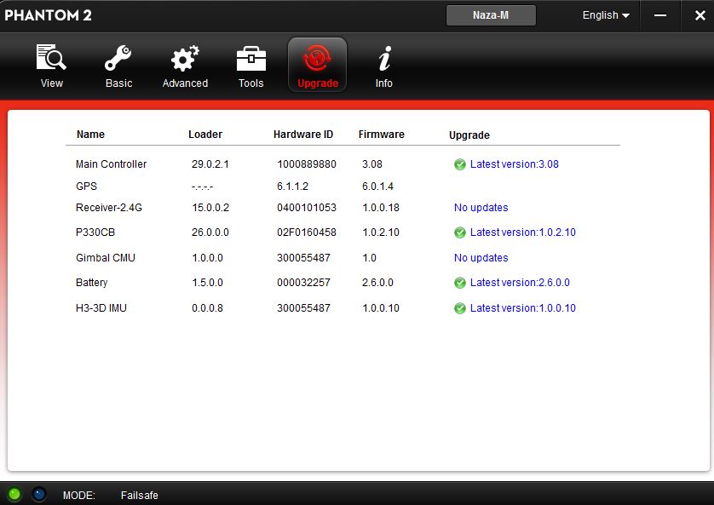Click the Naza-M button
714x505 pixels.
[491, 15]
